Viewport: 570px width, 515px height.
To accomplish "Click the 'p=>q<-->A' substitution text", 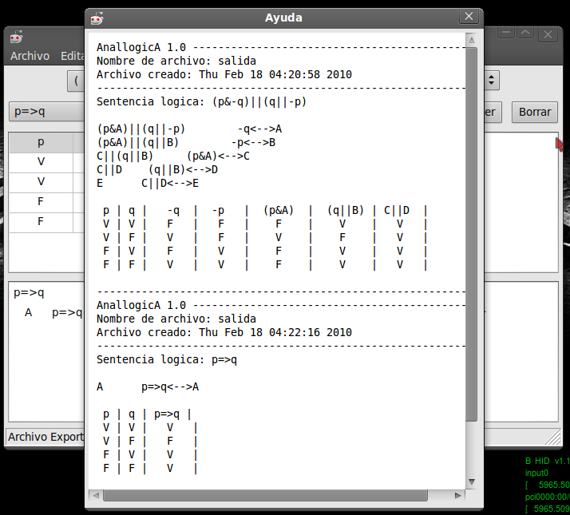I will (170, 387).
